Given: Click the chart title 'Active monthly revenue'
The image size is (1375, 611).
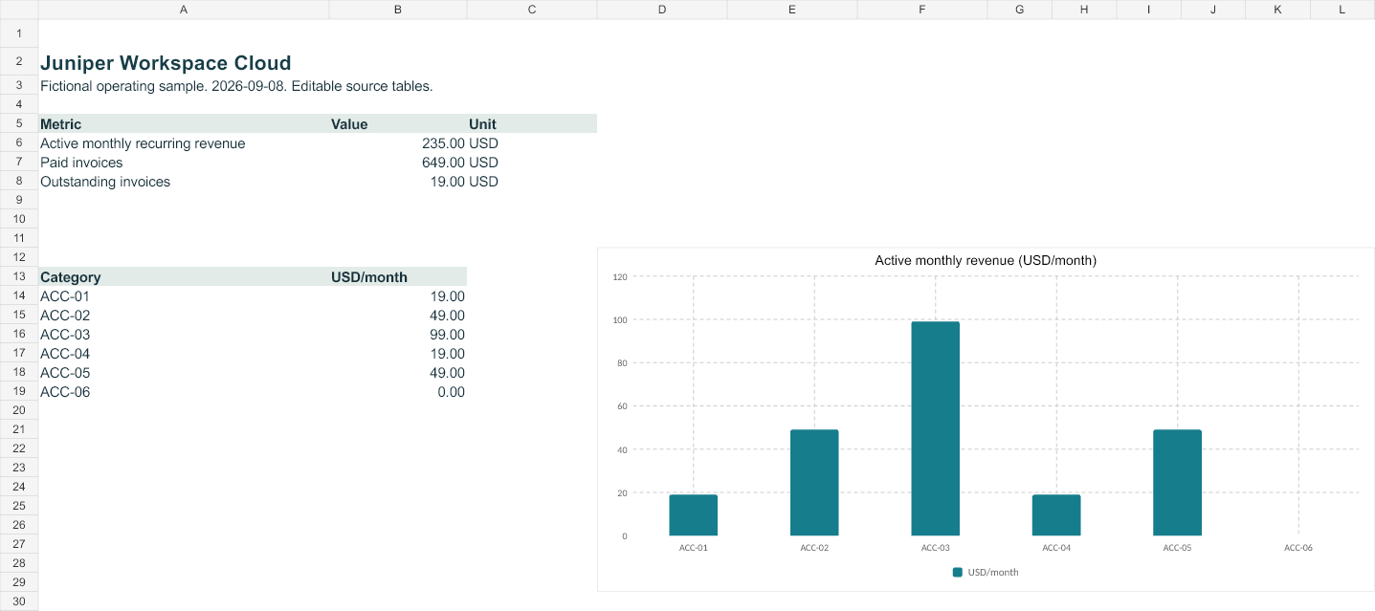Looking at the screenshot, I should point(986,260).
